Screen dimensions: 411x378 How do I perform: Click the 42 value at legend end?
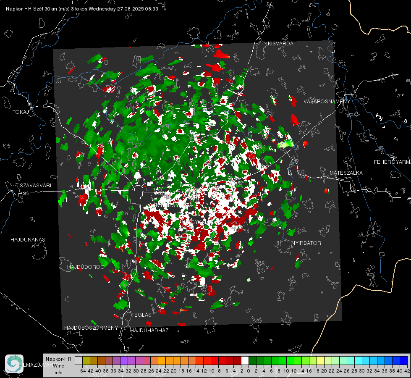[407, 371]
